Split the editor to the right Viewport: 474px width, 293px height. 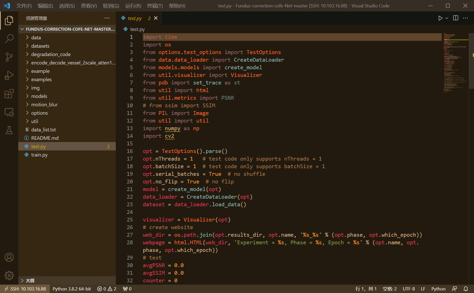tap(456, 18)
